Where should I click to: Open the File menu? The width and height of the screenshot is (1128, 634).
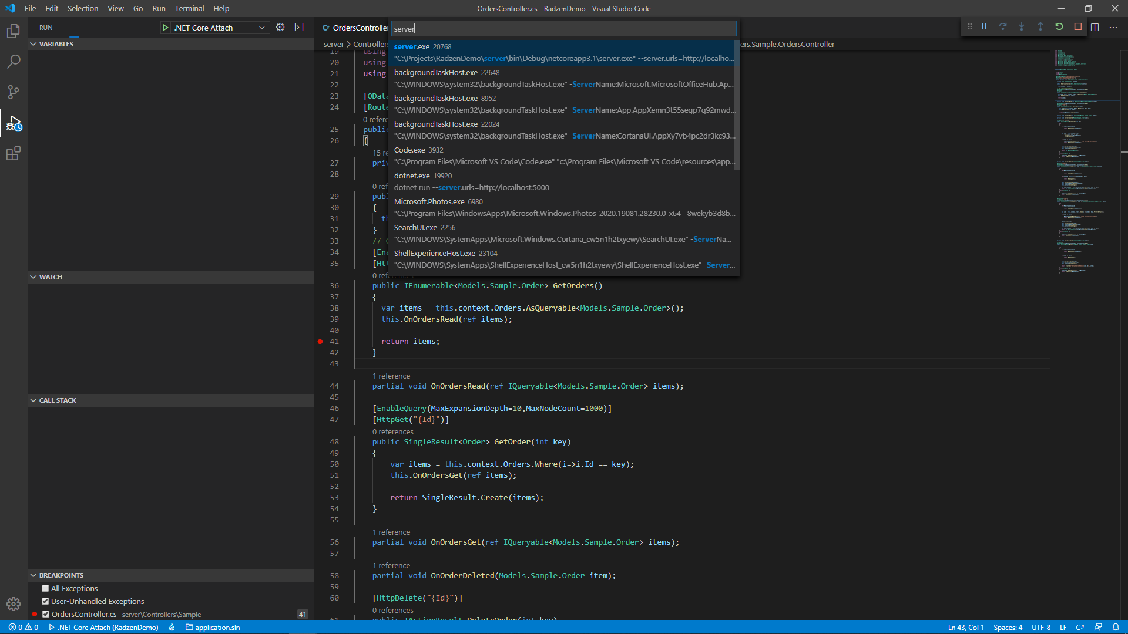(31, 8)
